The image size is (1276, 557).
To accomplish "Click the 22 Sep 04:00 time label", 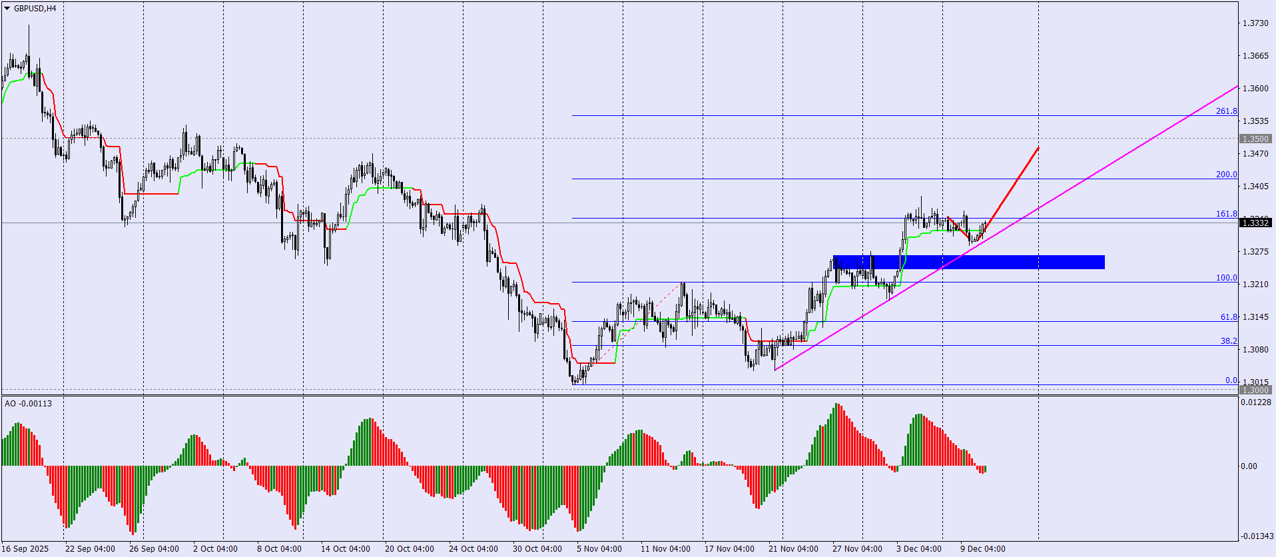I will point(90,549).
